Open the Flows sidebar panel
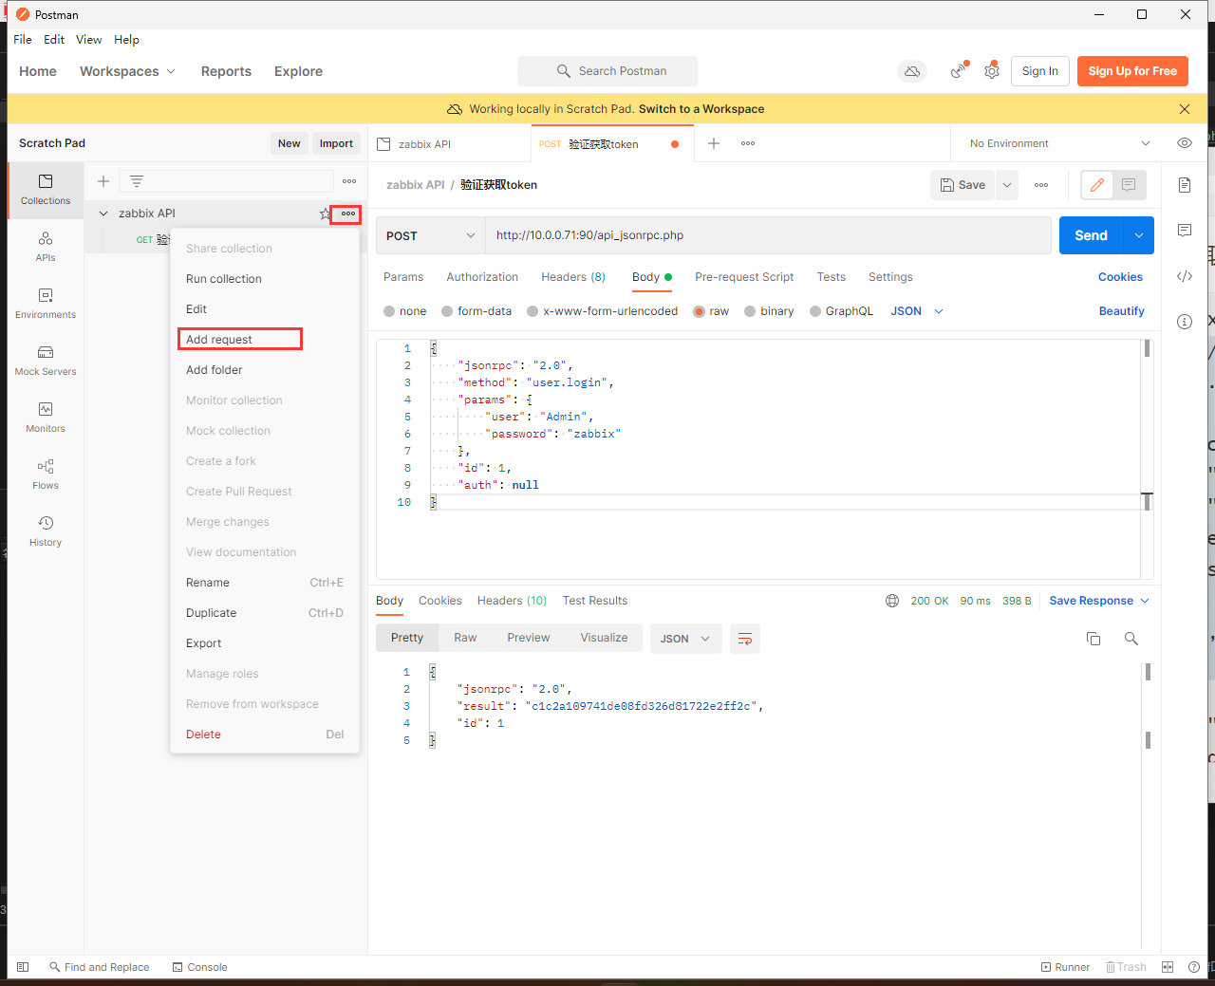 point(46,474)
